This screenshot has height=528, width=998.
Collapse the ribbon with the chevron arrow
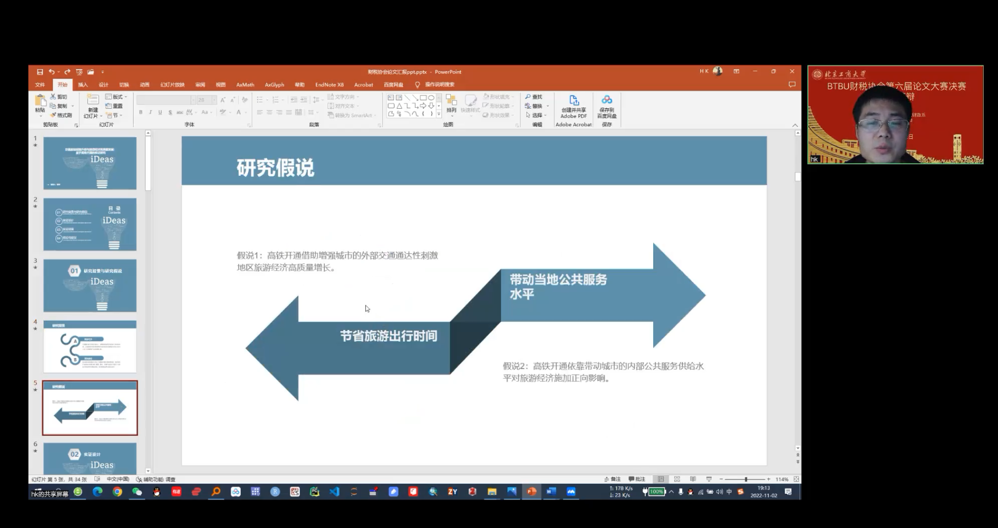(x=795, y=125)
